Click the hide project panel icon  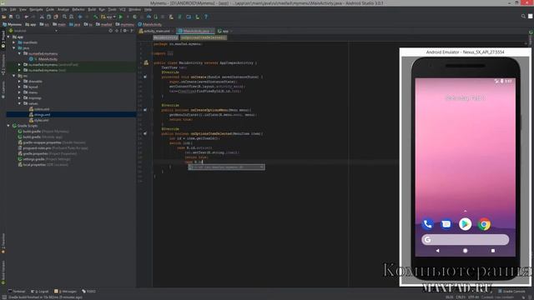tap(132, 31)
